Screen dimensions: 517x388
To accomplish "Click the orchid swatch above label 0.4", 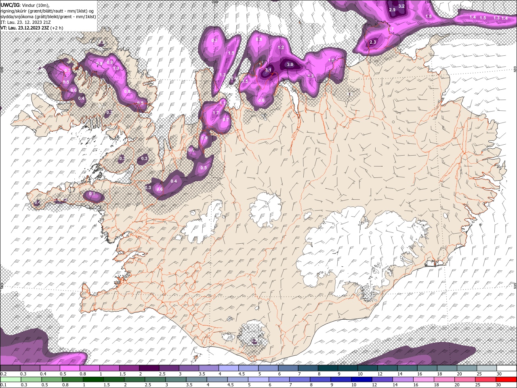I will [x=50, y=368].
